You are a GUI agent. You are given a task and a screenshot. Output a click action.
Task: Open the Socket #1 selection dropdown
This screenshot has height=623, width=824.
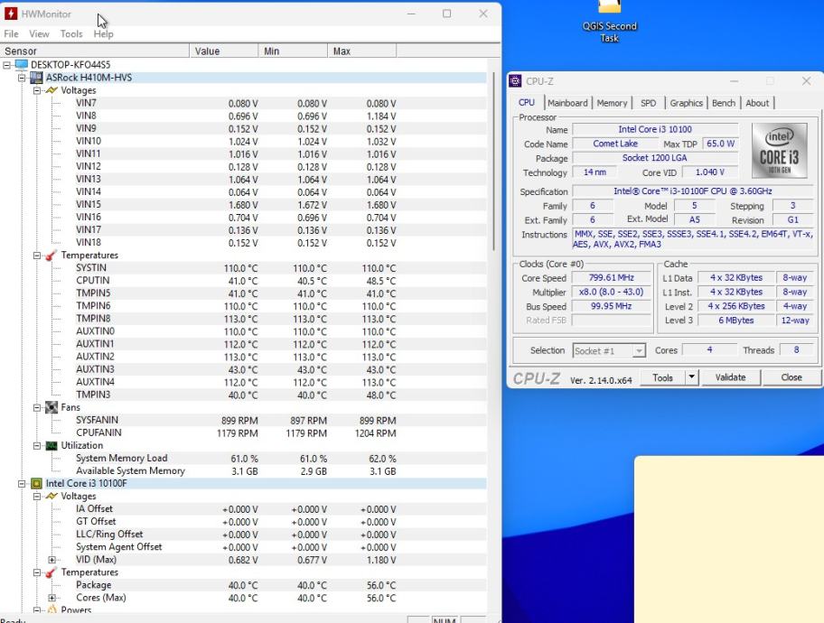[639, 350]
